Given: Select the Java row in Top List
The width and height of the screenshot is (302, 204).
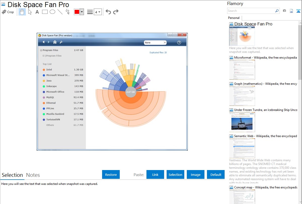Looking at the screenshot, I should click(63, 81).
